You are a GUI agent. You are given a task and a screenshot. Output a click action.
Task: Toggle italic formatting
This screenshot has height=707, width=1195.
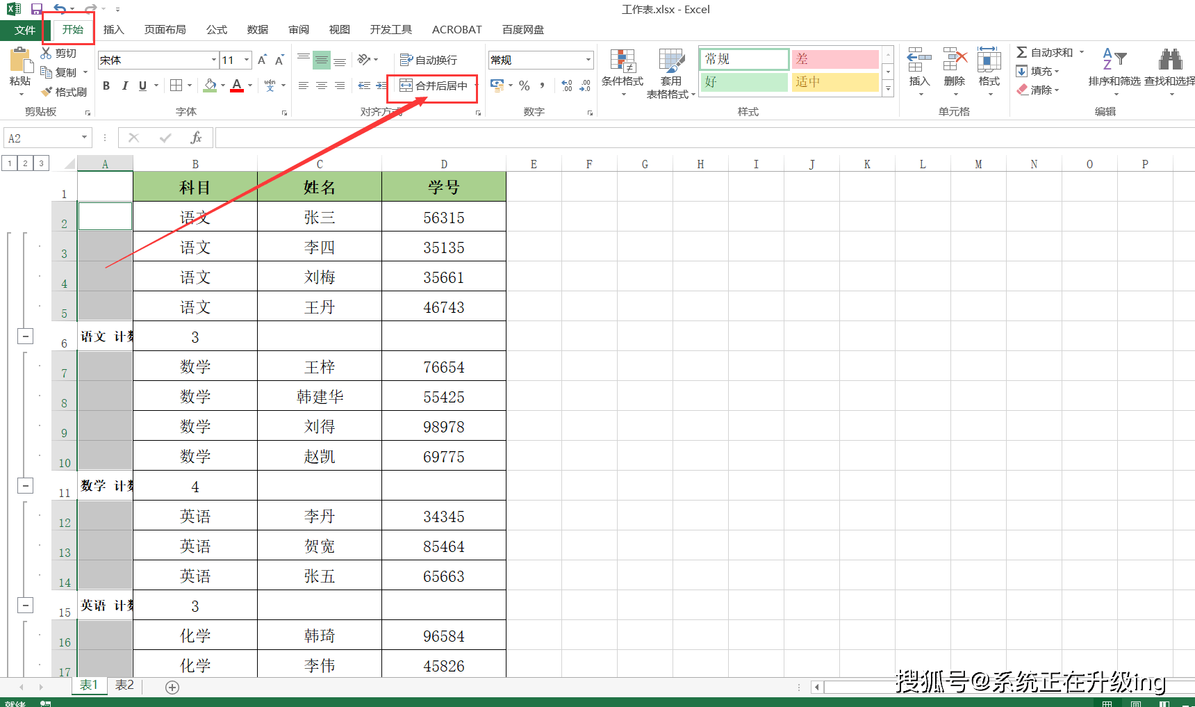[x=125, y=86]
